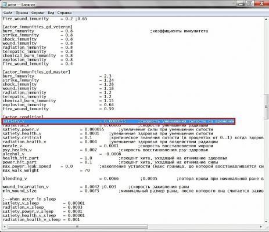Click the Notepad icon in title bar
The image size is (269, 232).
5,5
